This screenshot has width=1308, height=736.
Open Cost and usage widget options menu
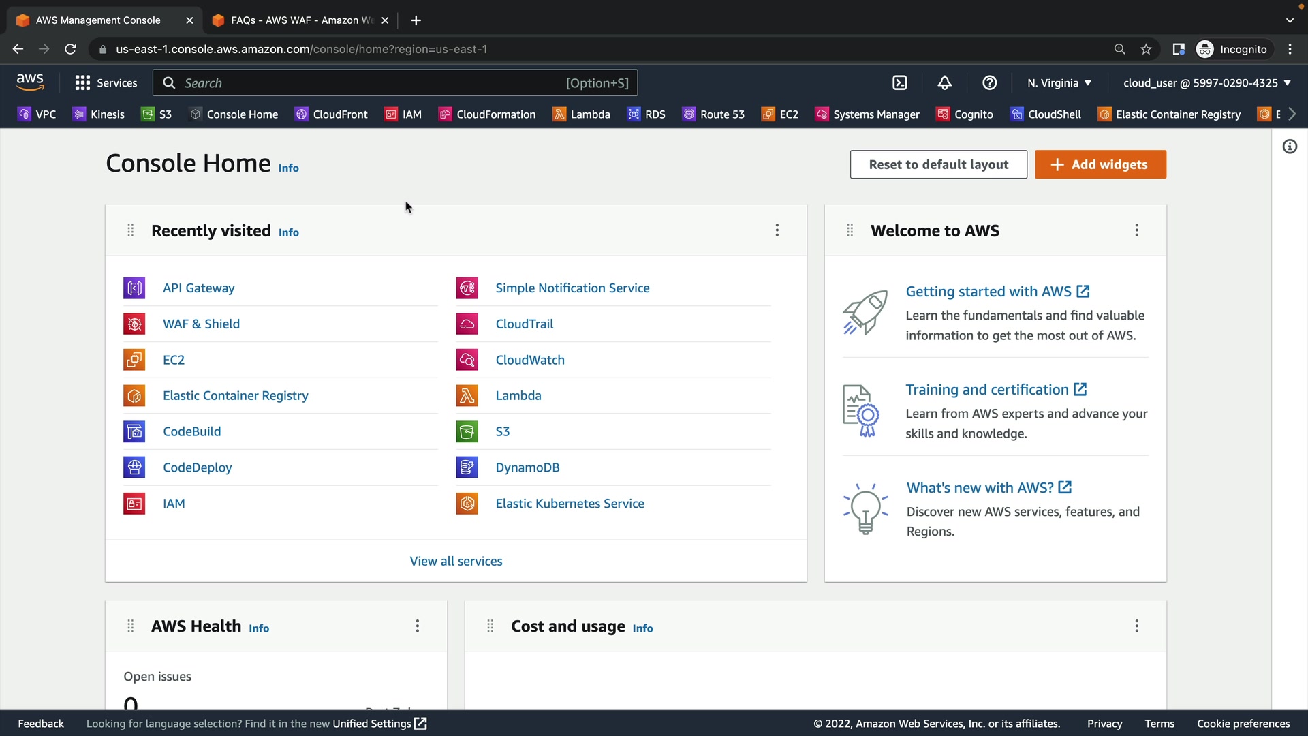pyautogui.click(x=1136, y=626)
